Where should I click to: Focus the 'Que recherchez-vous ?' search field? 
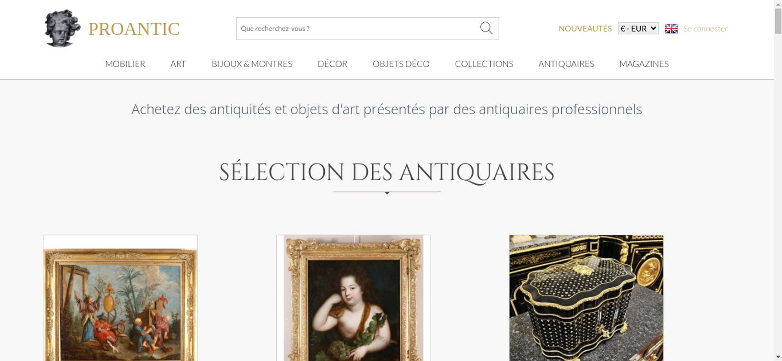pos(358,29)
